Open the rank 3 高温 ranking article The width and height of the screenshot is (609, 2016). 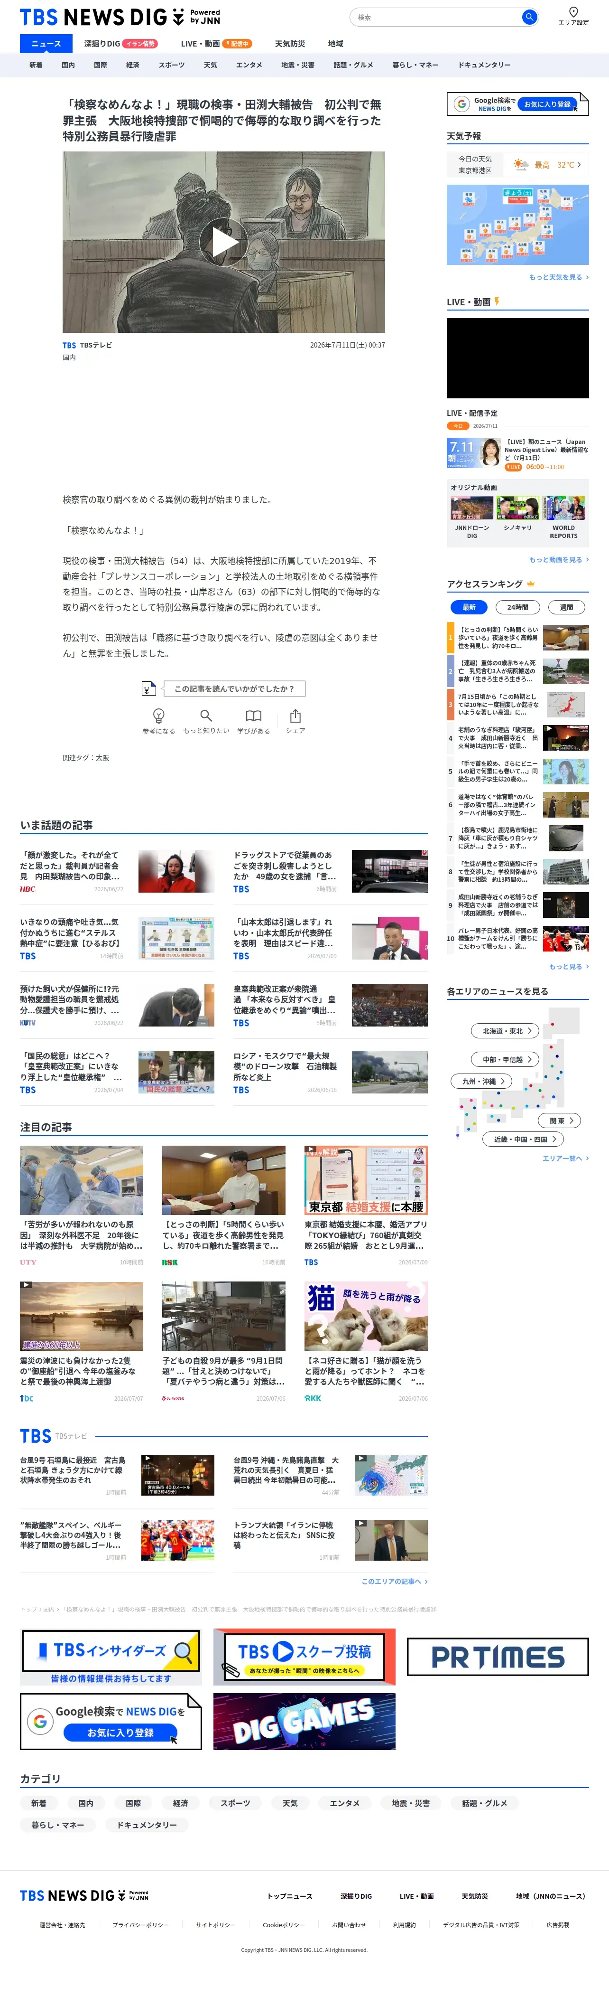click(517, 704)
